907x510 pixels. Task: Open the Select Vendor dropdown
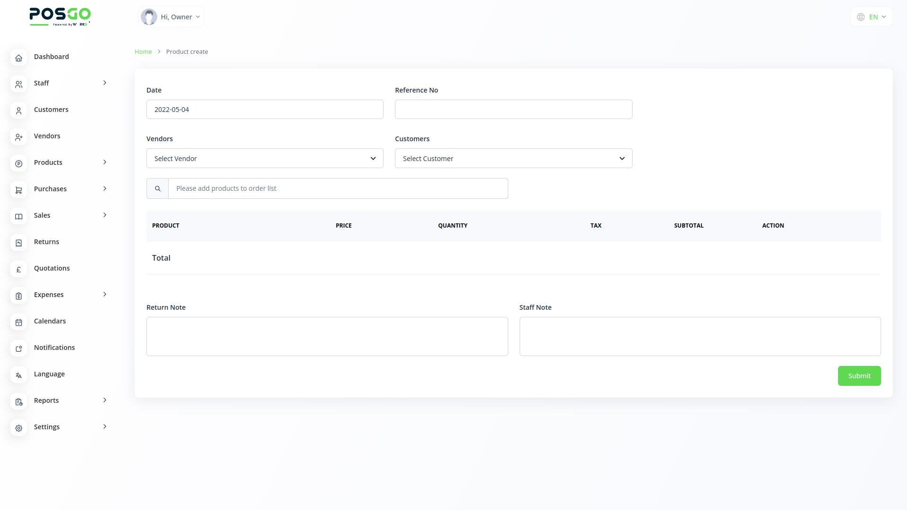click(265, 158)
